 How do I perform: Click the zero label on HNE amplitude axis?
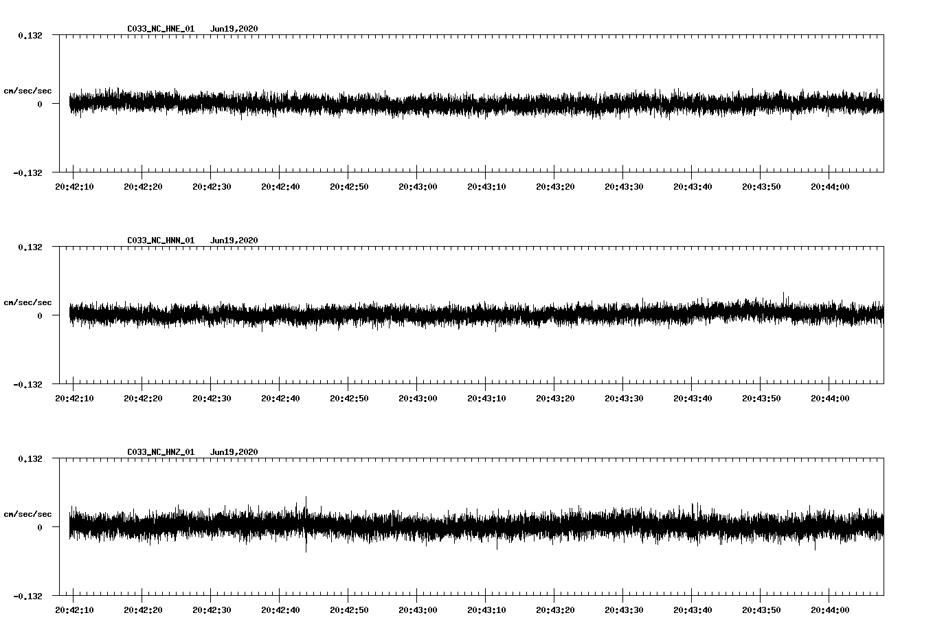coord(40,104)
